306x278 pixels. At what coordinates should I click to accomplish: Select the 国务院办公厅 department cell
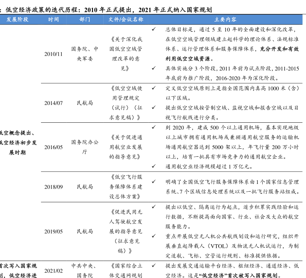[x=85, y=147]
